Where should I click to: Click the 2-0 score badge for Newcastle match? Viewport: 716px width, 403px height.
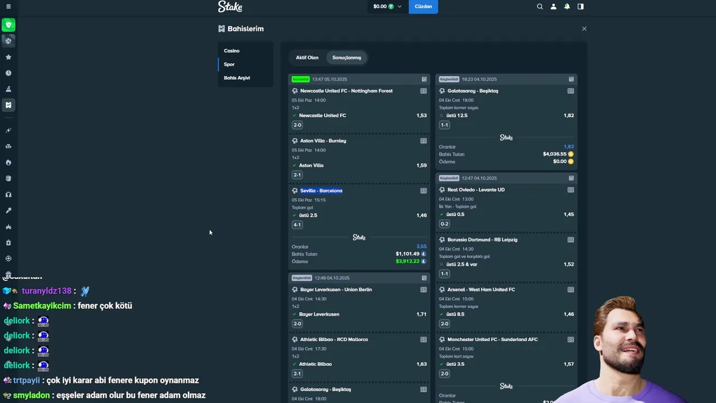[x=297, y=125]
